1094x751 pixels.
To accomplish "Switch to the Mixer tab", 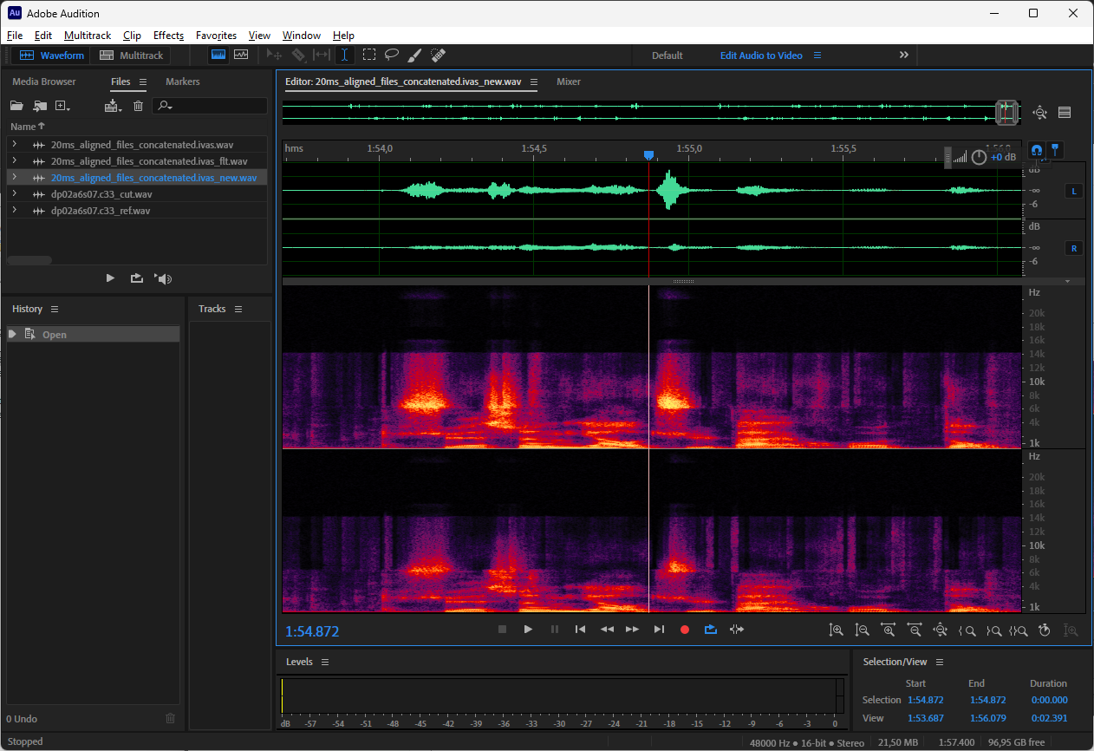I will coord(569,82).
